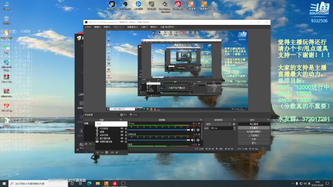Open 编辑(E) menu in OBS
333x187 pixels.
tap(97, 27)
